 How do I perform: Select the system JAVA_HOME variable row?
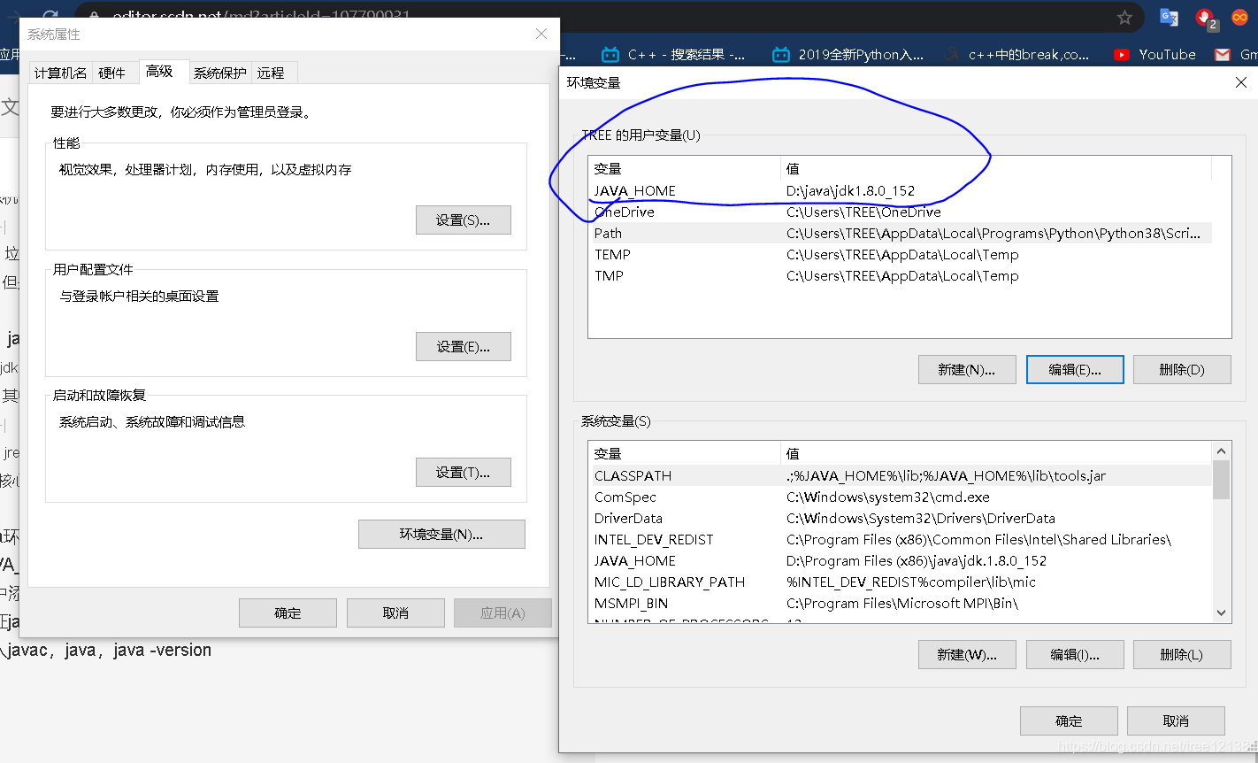pos(900,561)
